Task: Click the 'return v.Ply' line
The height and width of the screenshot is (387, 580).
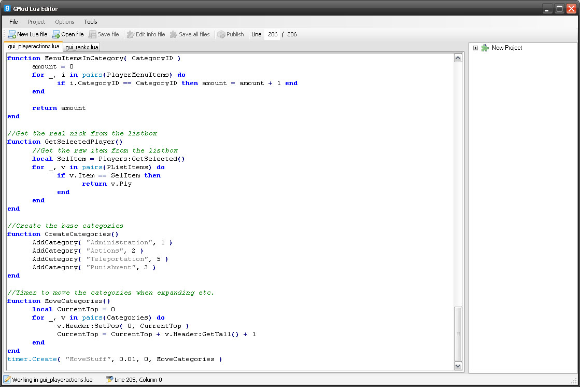Action: pos(107,184)
